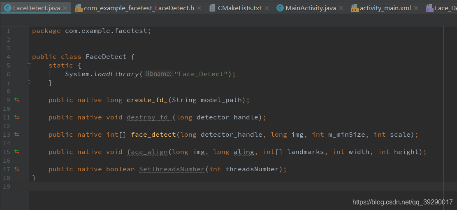Close the com_example_facetest_FaceDetect.h tab
This screenshot has width=457, height=210.
(200, 8)
